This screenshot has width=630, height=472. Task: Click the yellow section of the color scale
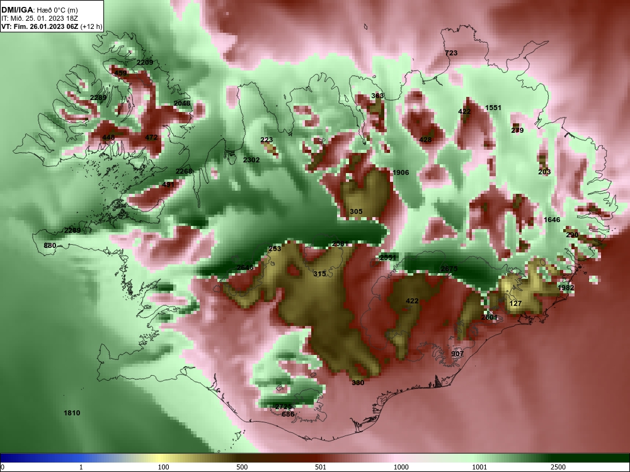pos(161,458)
